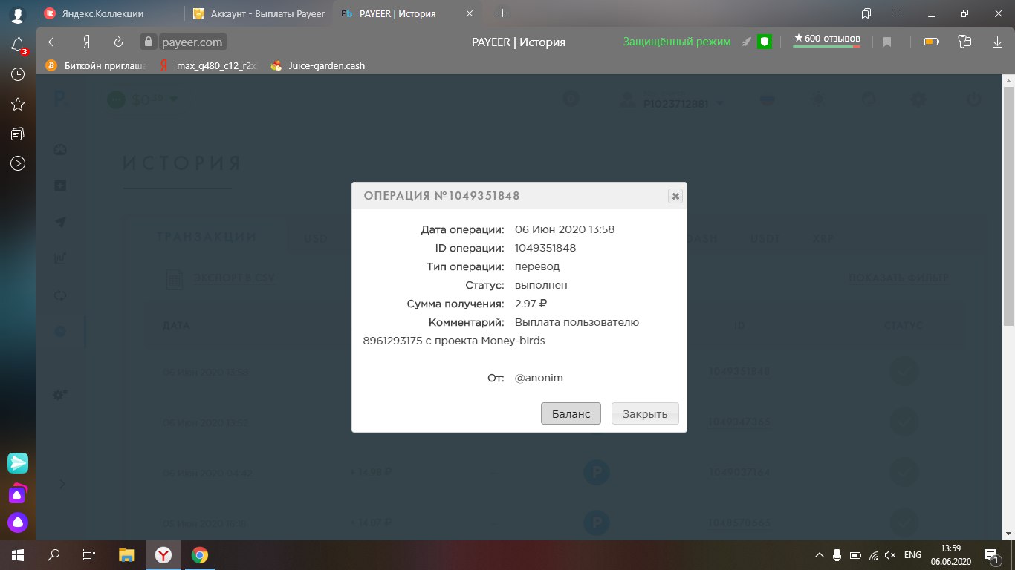Expand the Payeer left sidebar chevron

[x=62, y=484]
